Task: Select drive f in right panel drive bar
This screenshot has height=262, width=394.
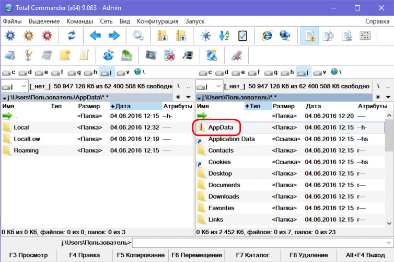Action: [254, 72]
